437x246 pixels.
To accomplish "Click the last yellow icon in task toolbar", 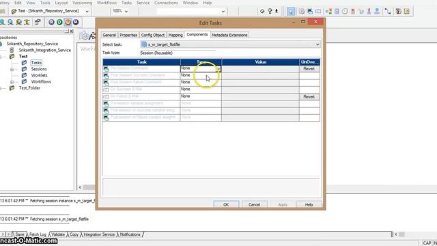I will point(407,12).
